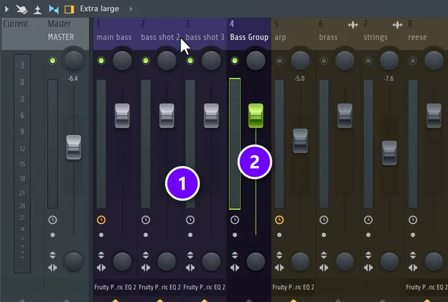
Task: Click the green Bass Group fader
Action: (256, 115)
